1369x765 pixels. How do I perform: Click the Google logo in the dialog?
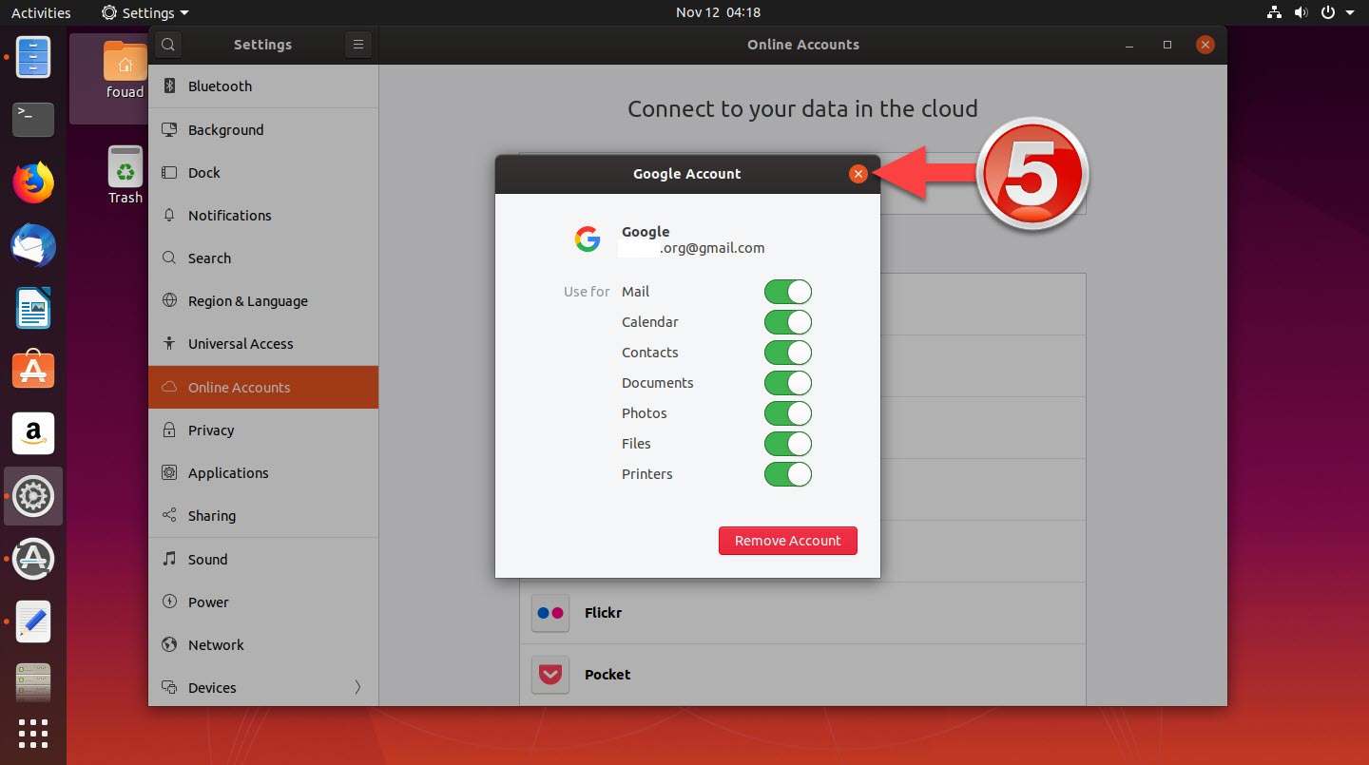[x=588, y=239]
